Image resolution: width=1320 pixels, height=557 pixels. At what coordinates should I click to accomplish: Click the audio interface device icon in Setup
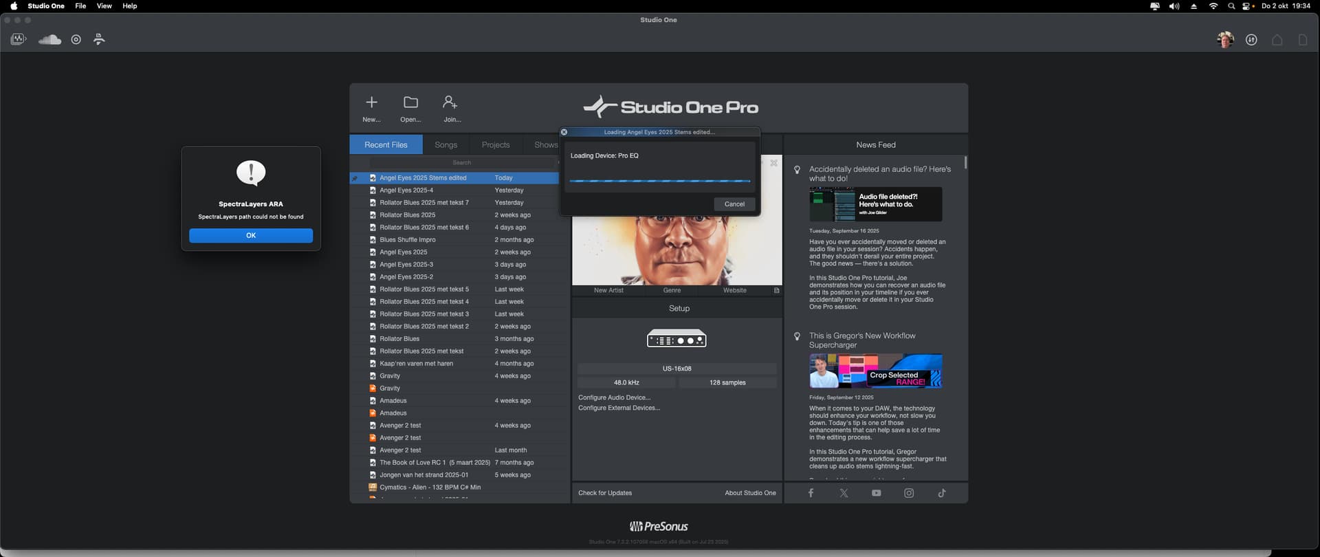[676, 338]
